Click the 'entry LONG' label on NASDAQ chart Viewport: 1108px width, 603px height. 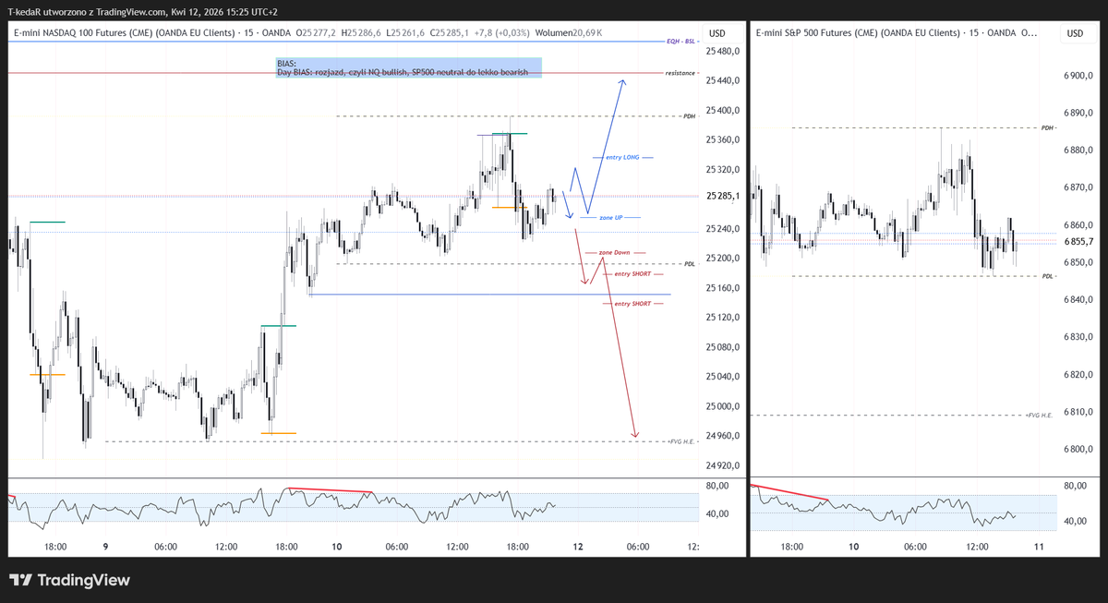622,158
